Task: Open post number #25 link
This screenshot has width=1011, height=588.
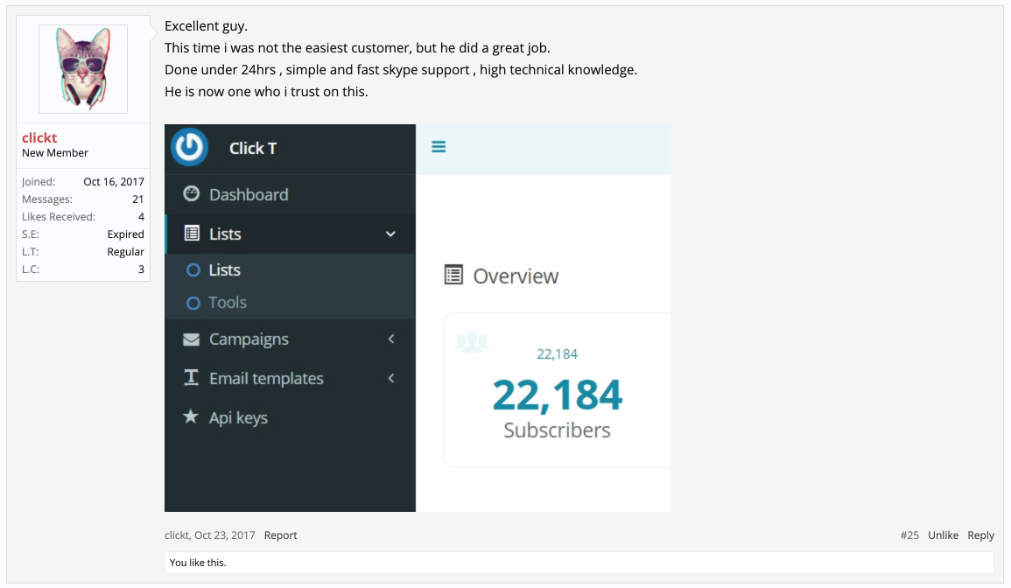Action: [909, 535]
